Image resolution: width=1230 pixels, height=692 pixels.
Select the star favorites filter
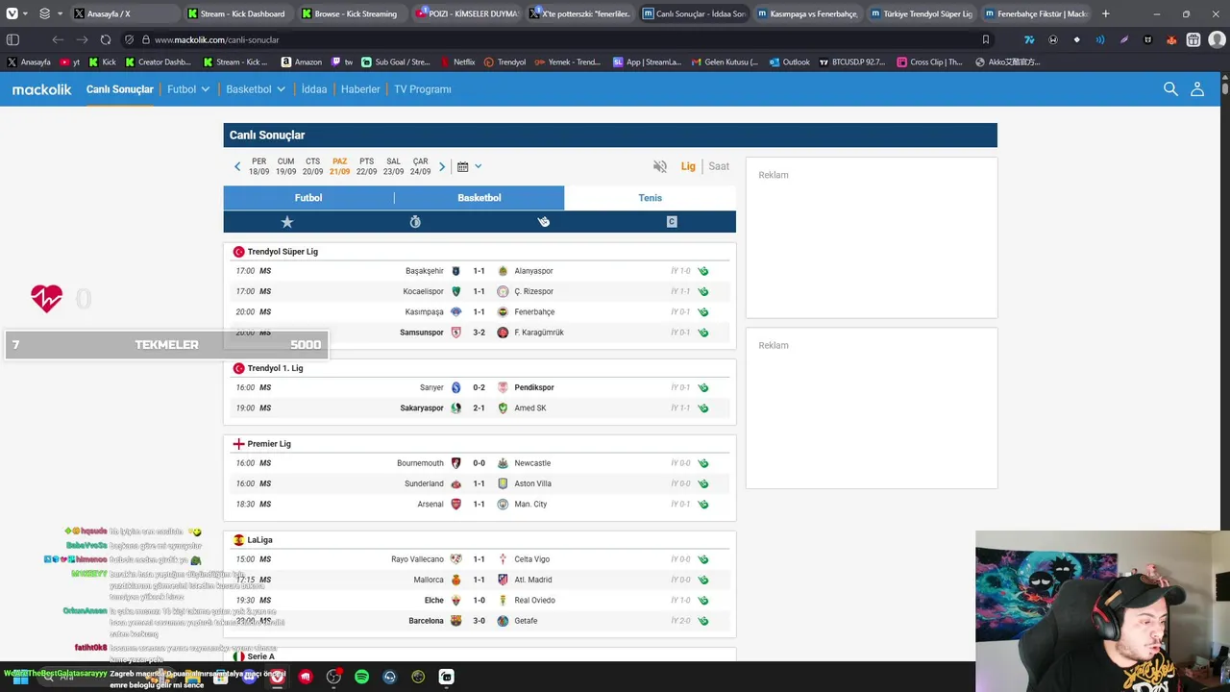click(286, 222)
